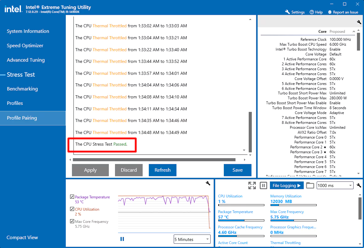Collapse the Core Proposed section chevron
This screenshot has height=248, width=364.
pyautogui.click(x=354, y=32)
